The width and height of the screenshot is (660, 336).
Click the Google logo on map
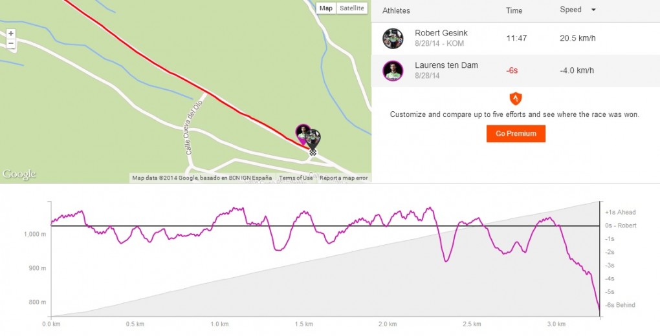(19, 174)
